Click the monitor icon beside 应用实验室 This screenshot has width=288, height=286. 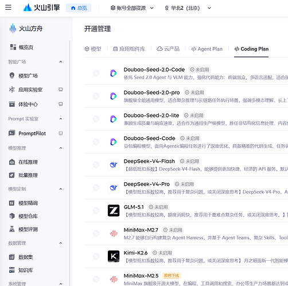(x=61, y=89)
